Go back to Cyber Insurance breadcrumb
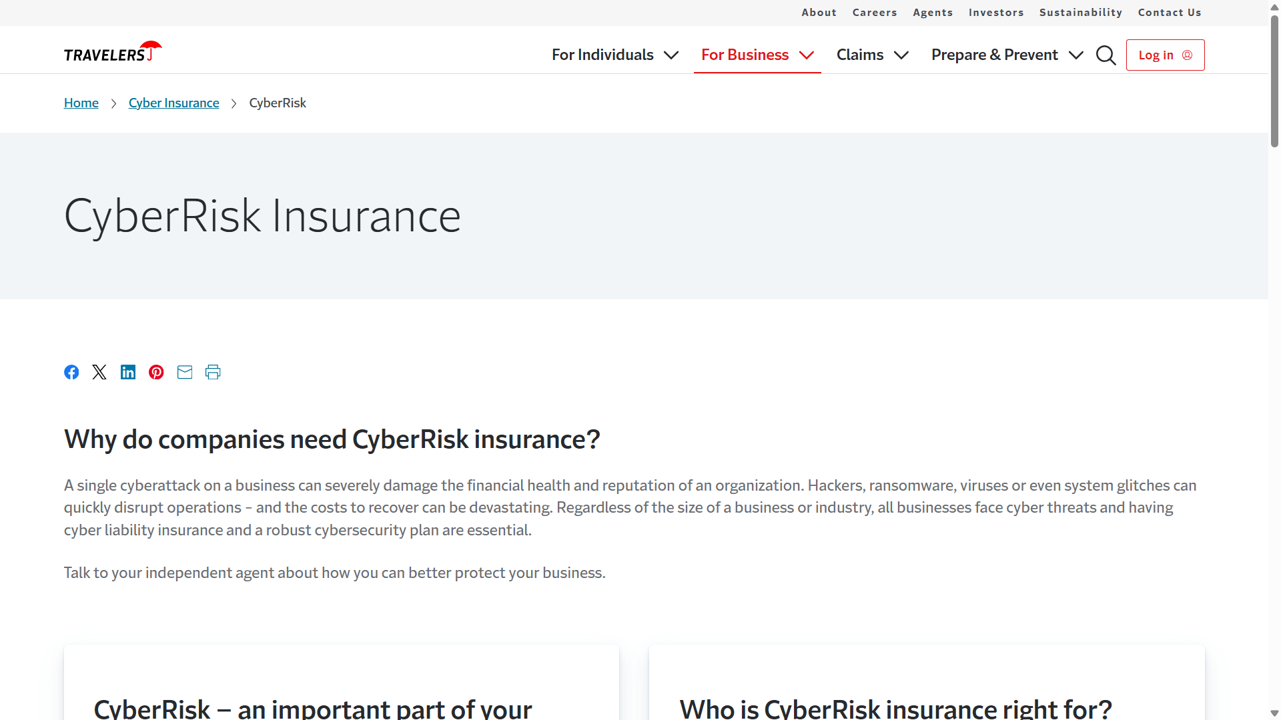This screenshot has height=720, width=1281. 173,103
